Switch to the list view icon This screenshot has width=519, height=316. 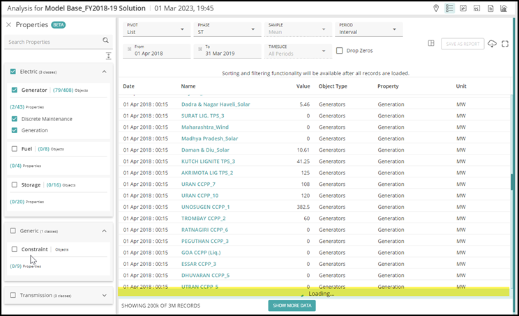450,8
